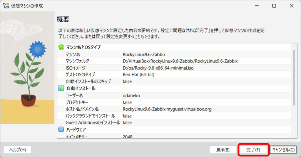Select the 自動インストール section header
The image size is (301, 158).
81,88
